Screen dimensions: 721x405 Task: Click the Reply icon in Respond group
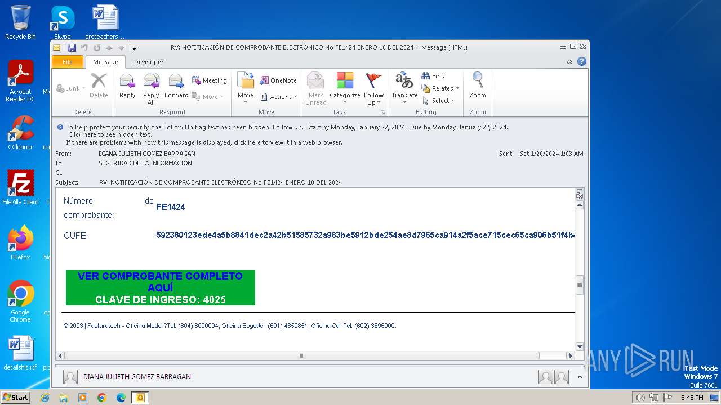(x=127, y=87)
